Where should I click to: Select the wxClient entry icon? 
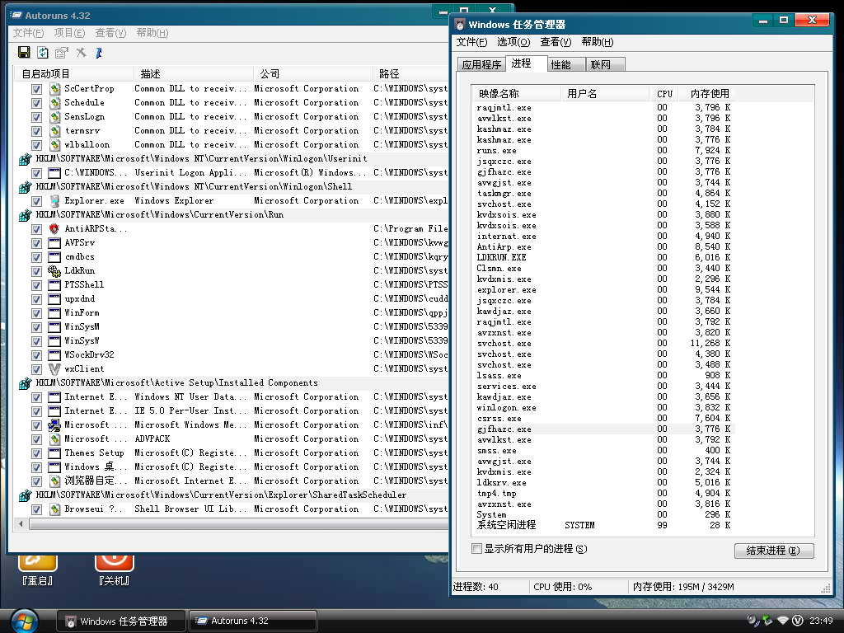coord(54,368)
